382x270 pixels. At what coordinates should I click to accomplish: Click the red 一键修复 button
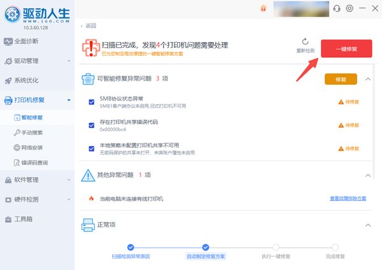pos(346,49)
